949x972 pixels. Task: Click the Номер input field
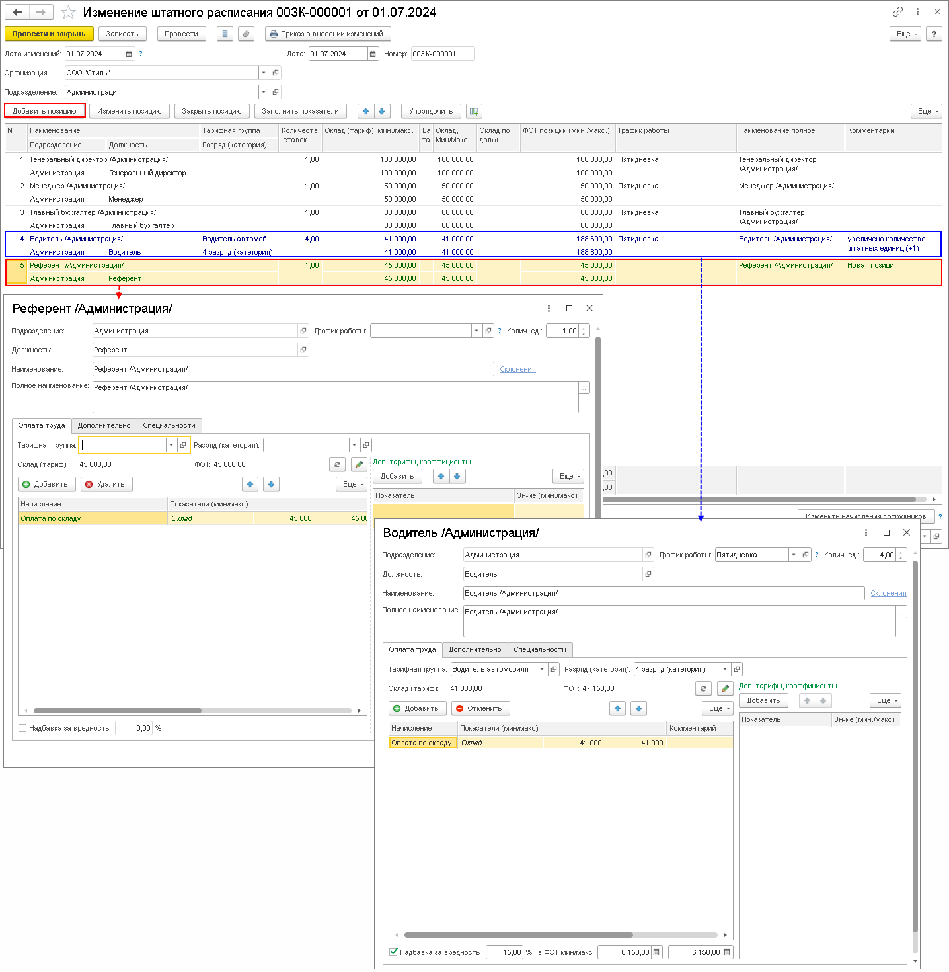point(443,54)
